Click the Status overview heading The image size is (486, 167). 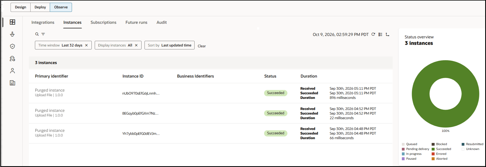[419, 37]
